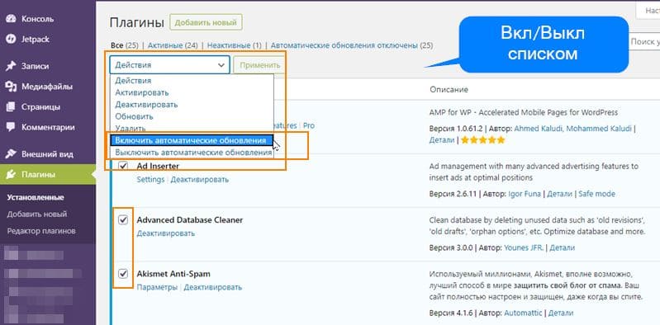
Task: Open the Jetpack sidebar icon
Action: point(11,39)
